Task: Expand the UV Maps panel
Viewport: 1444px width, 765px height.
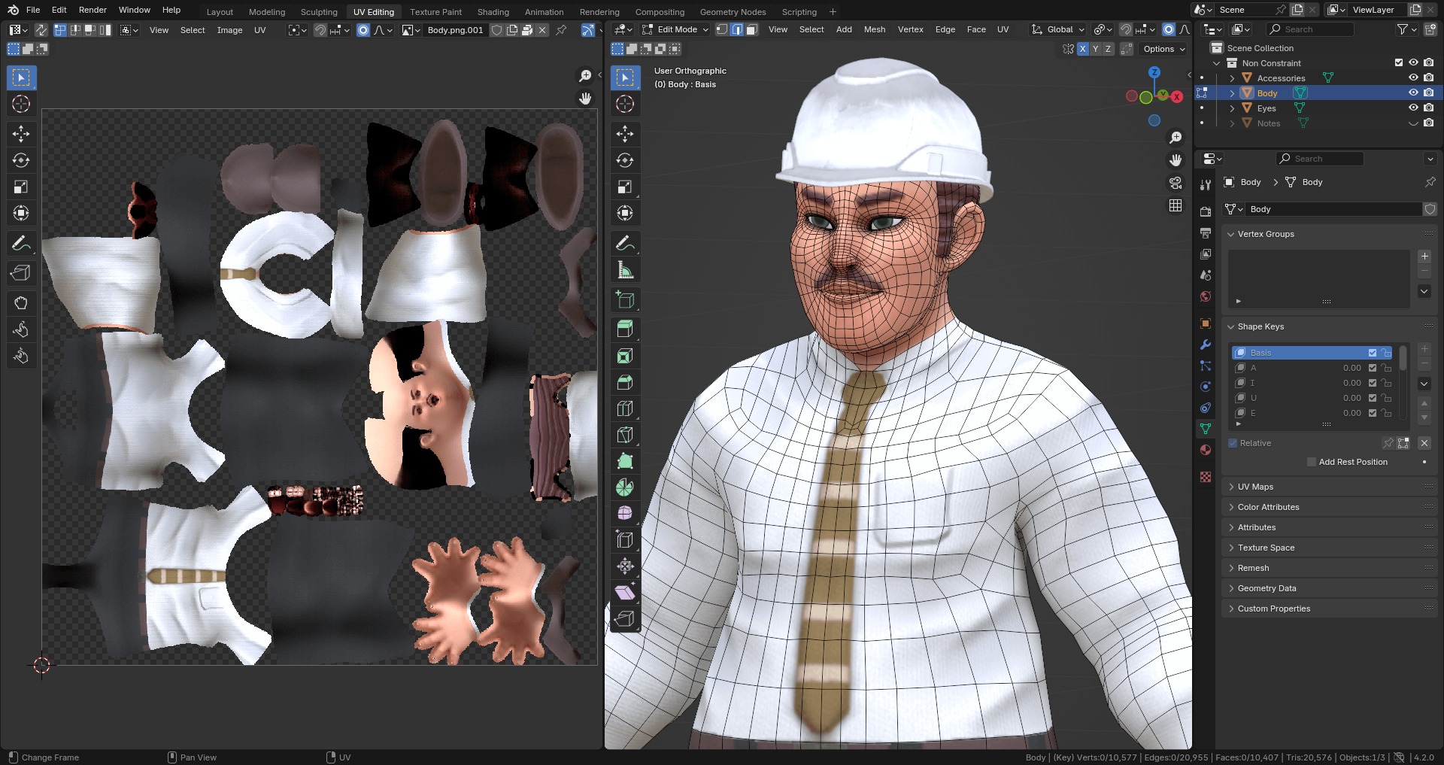Action: [1255, 487]
